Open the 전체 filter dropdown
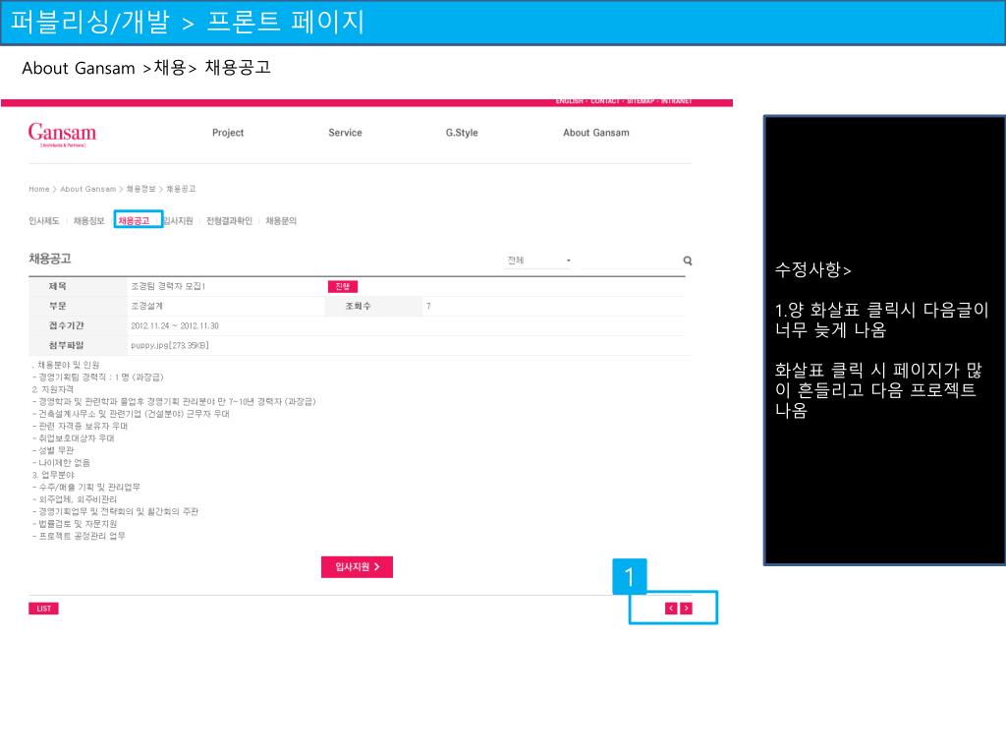The height and width of the screenshot is (755, 1006). click(x=538, y=260)
